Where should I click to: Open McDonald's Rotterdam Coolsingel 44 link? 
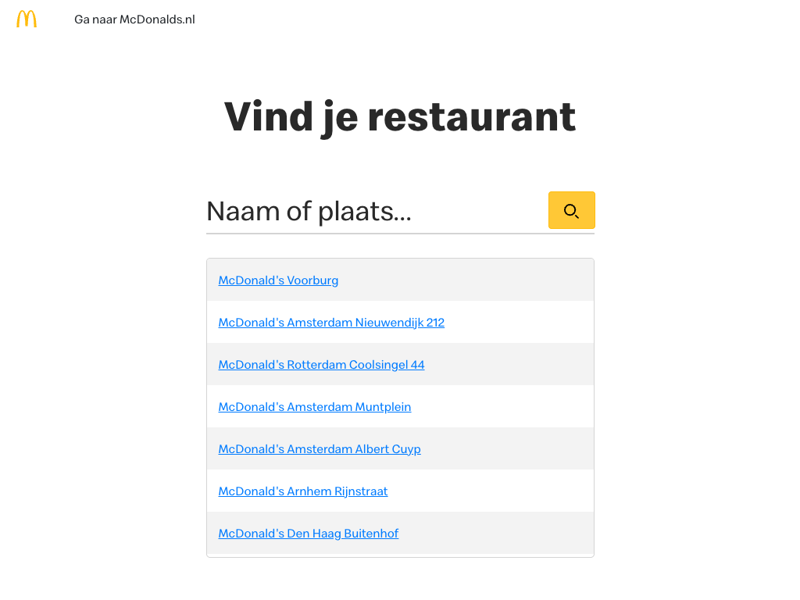321,365
